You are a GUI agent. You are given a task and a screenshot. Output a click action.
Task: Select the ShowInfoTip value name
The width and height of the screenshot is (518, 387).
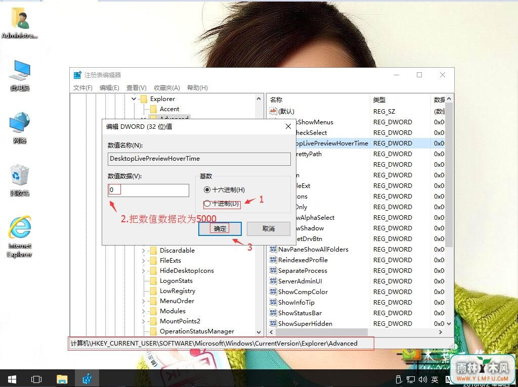[x=296, y=302]
